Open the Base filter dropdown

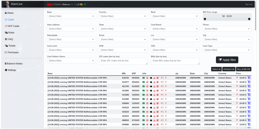[x=72, y=16]
